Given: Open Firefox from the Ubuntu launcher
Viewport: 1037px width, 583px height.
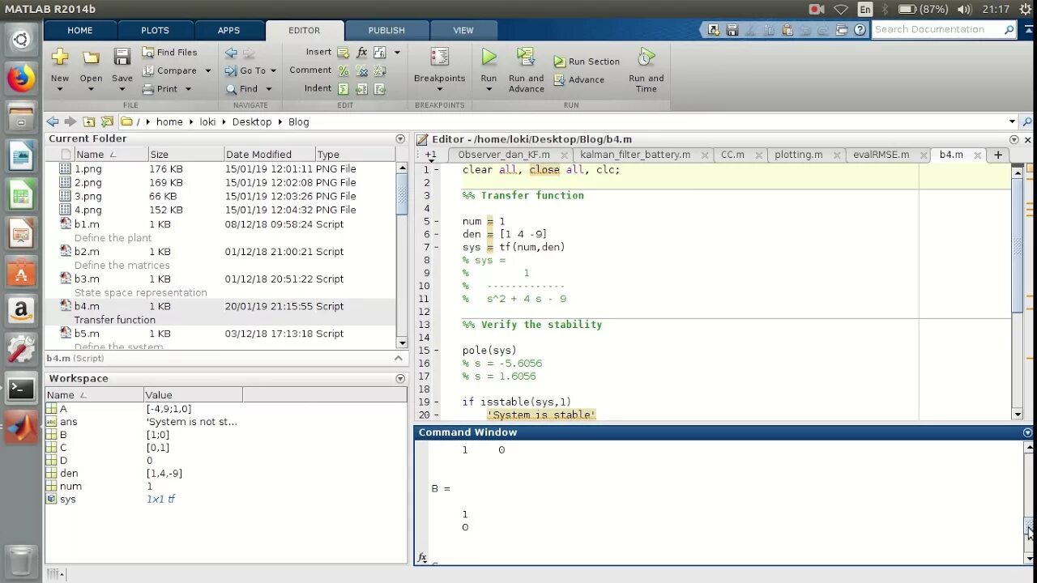Looking at the screenshot, I should click(x=21, y=79).
